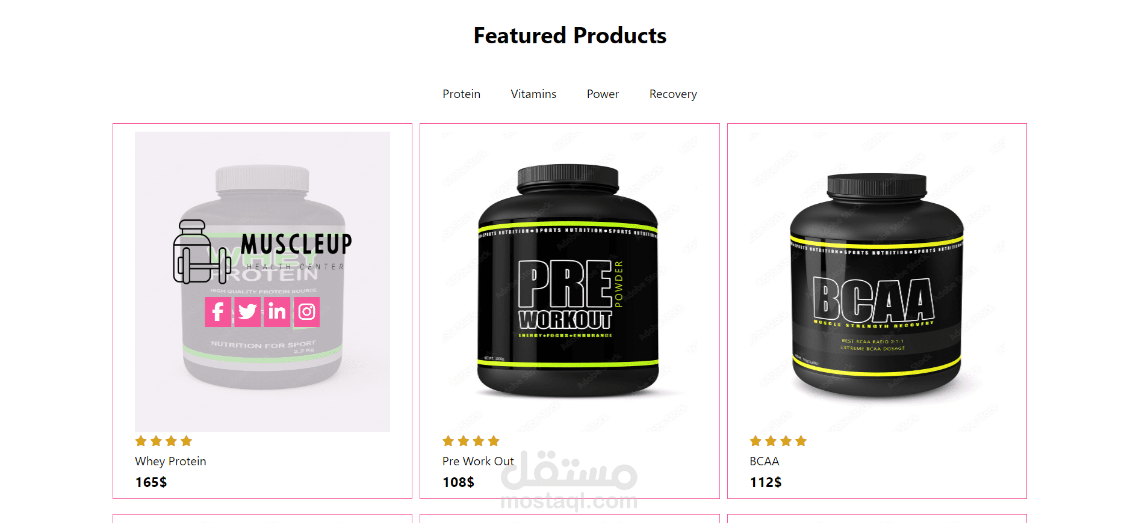Click the Twitter bird icon
This screenshot has width=1139, height=523.
[247, 312]
